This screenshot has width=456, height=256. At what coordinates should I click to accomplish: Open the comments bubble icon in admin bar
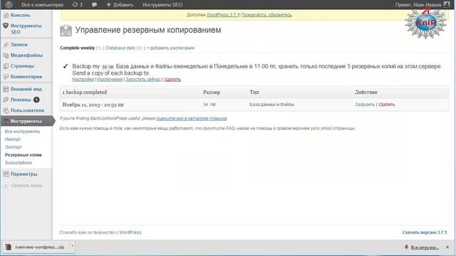click(x=94, y=5)
